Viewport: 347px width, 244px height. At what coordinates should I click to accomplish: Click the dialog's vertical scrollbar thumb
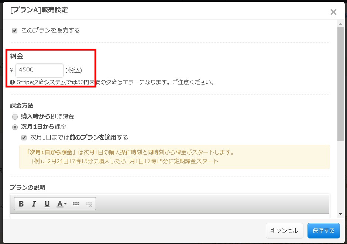(340, 84)
